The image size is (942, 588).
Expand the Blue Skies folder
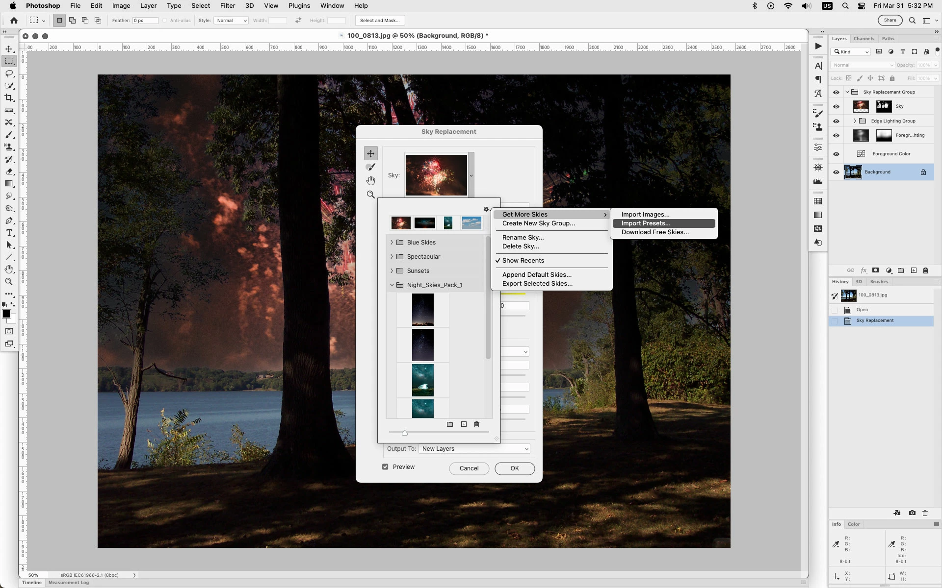click(x=392, y=243)
